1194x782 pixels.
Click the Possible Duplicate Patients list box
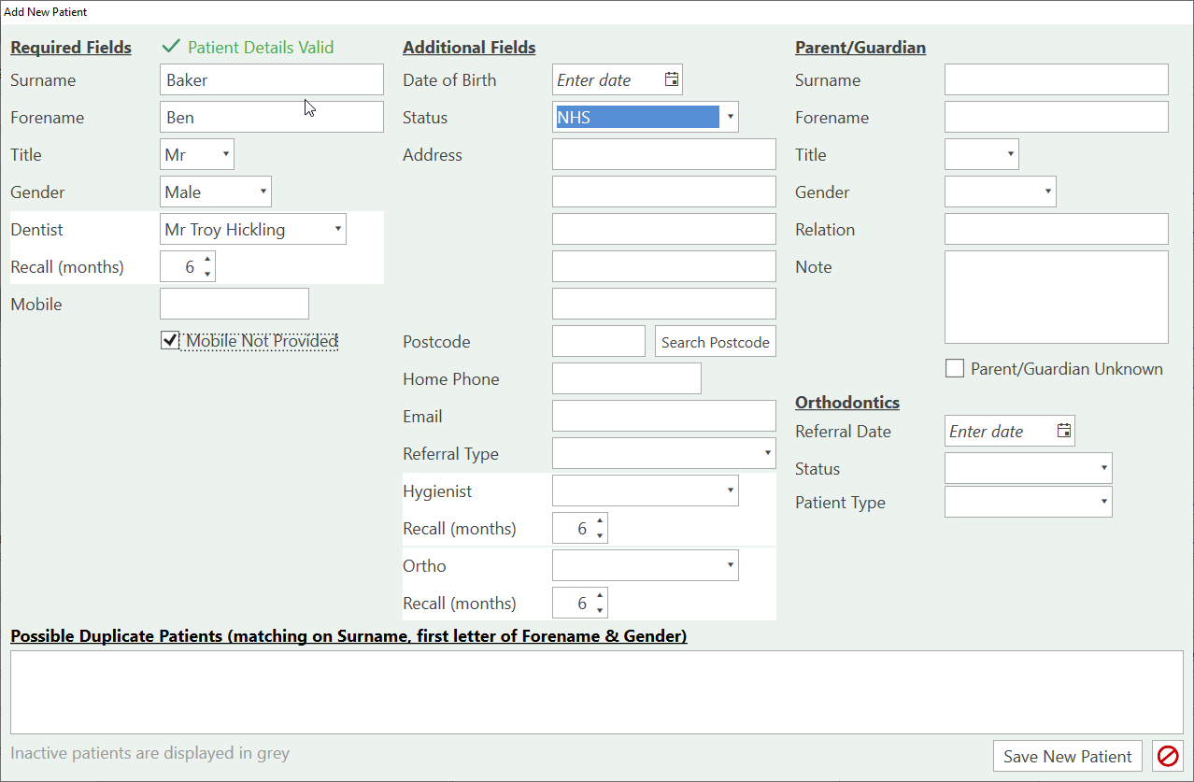coord(596,692)
